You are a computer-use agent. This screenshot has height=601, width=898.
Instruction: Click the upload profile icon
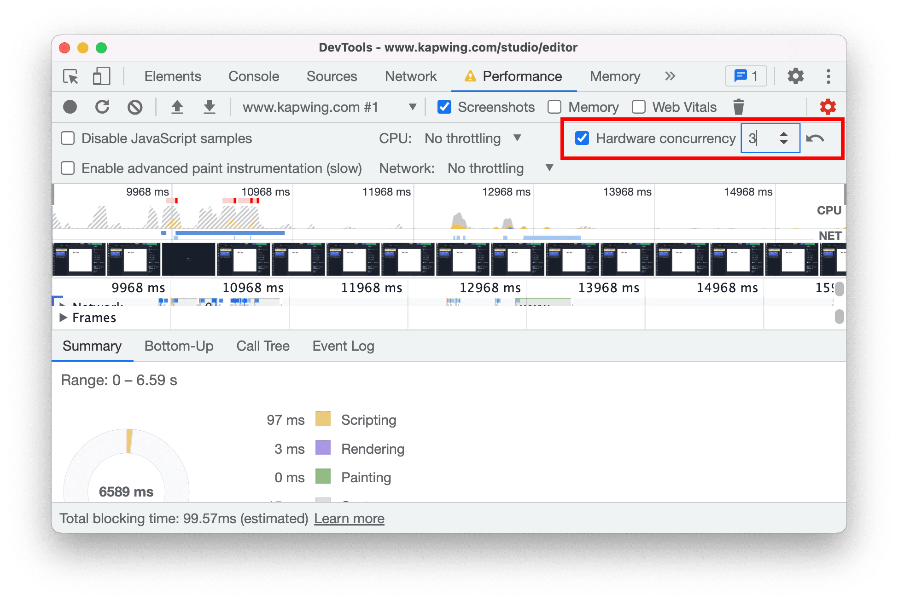(176, 107)
